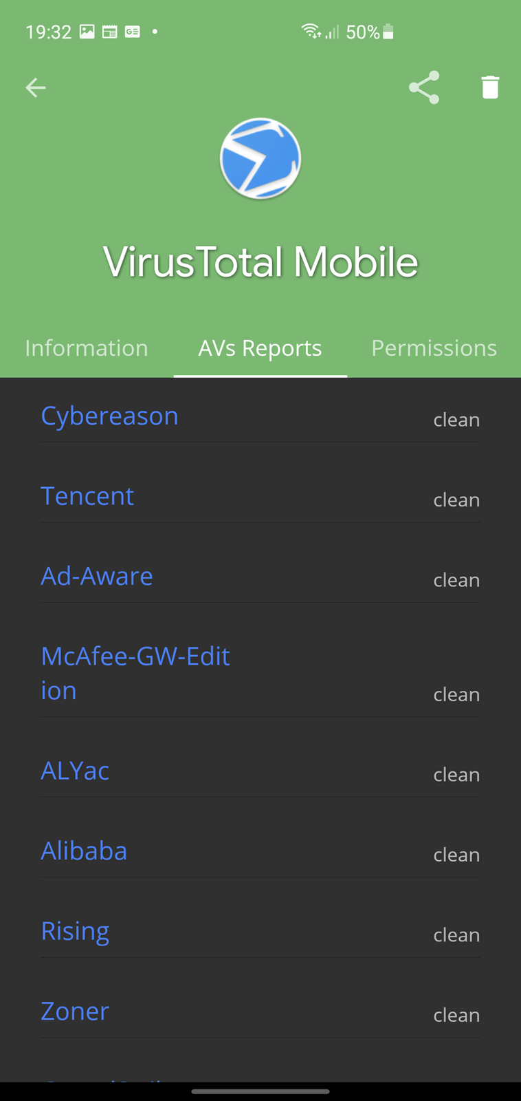Select the AVs Reports tab
This screenshot has width=521, height=1101.
click(260, 348)
